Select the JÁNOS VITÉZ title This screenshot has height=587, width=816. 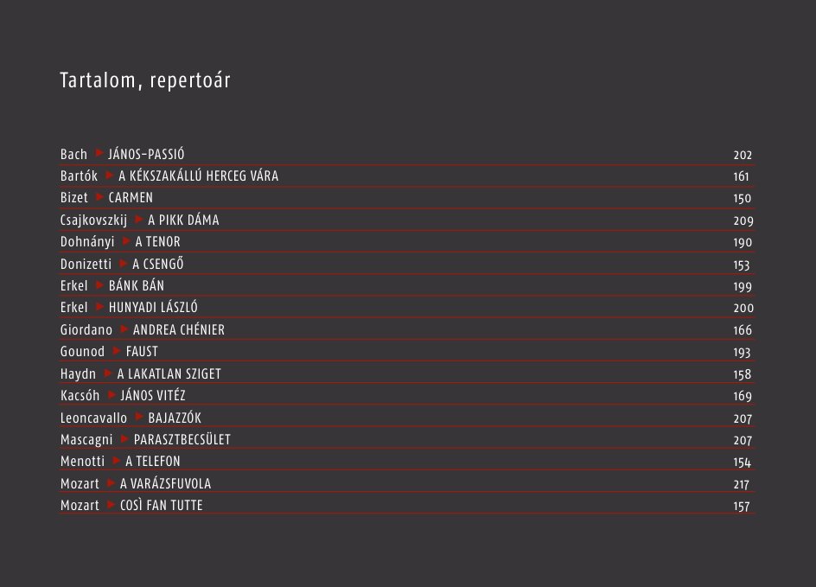point(153,395)
